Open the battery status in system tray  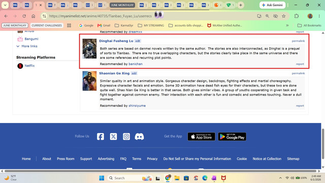(x=301, y=178)
